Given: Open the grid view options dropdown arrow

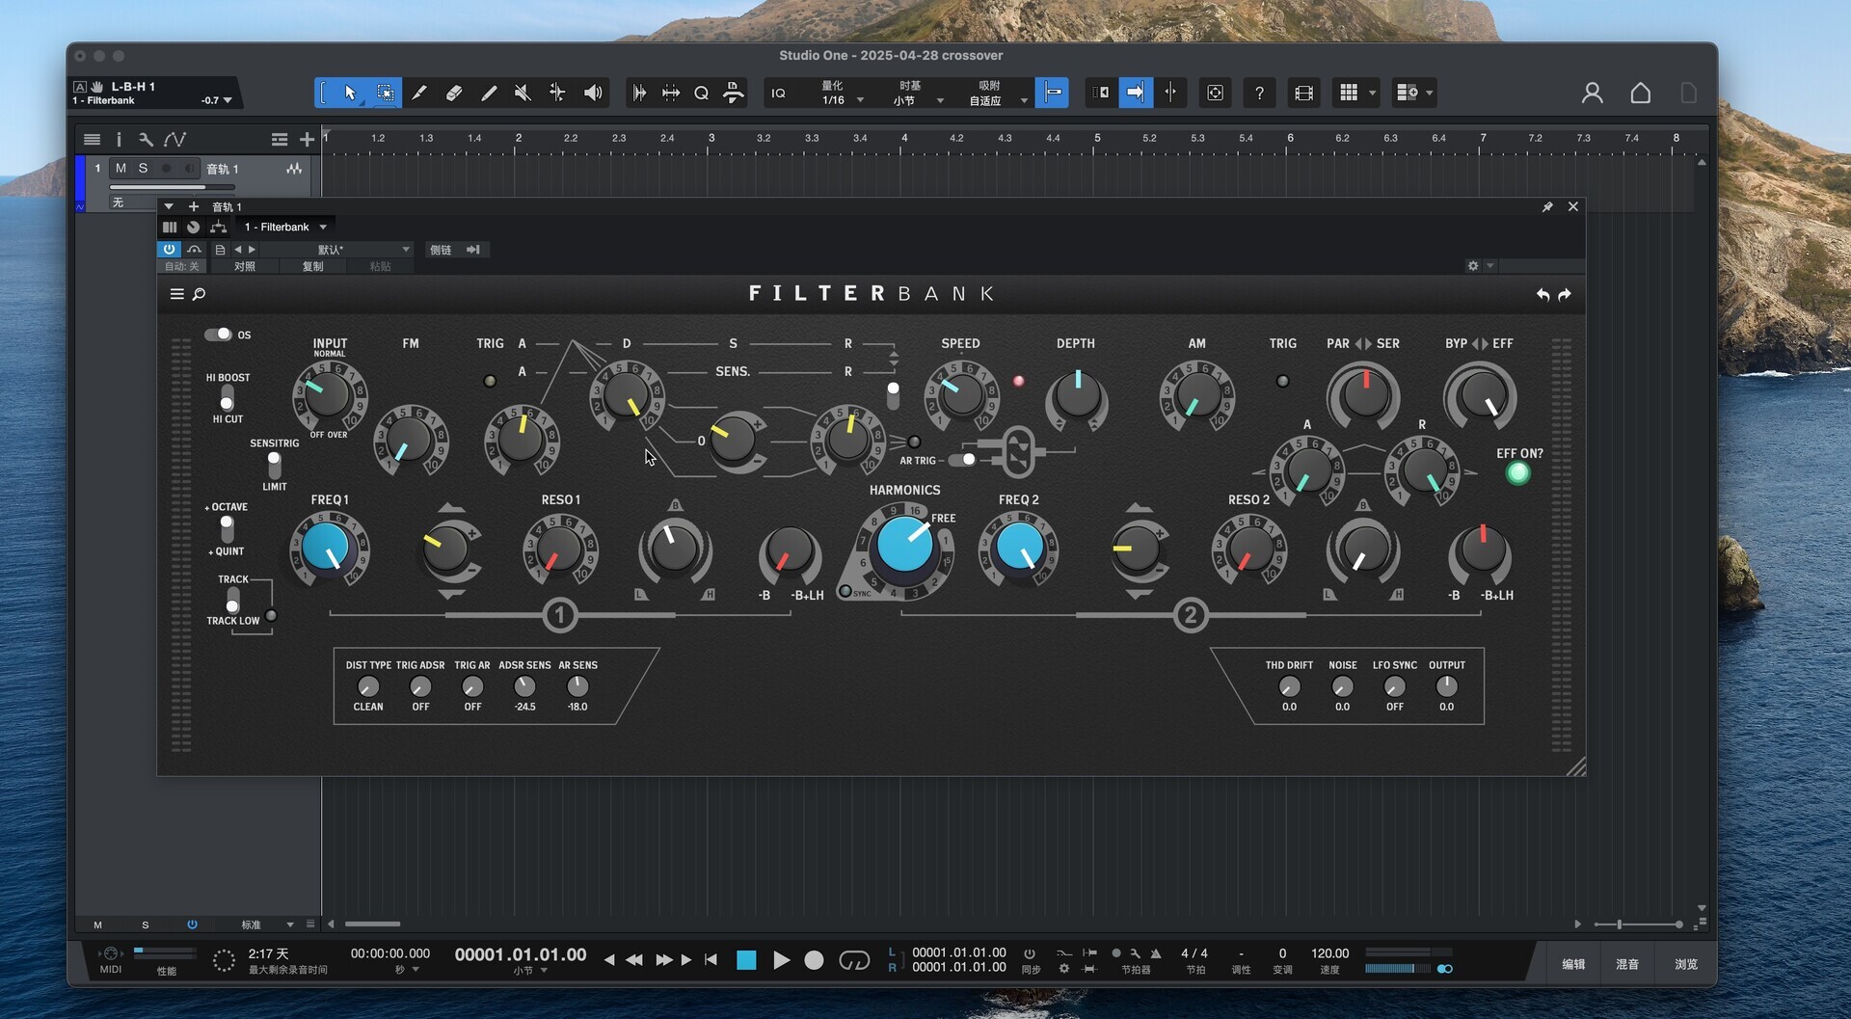Looking at the screenshot, I should point(1373,93).
